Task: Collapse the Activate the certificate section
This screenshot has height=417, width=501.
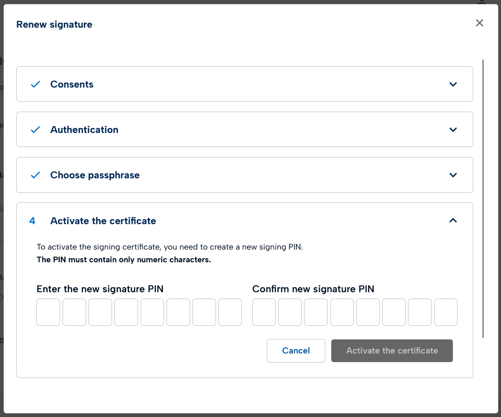Action: [x=452, y=221]
